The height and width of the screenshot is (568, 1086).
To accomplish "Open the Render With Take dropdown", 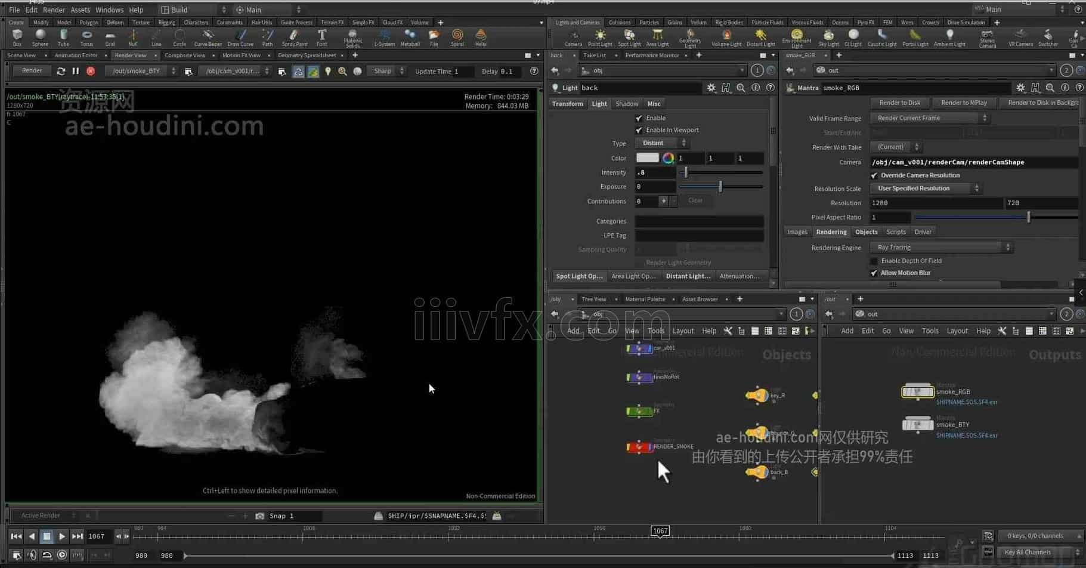I will click(896, 147).
